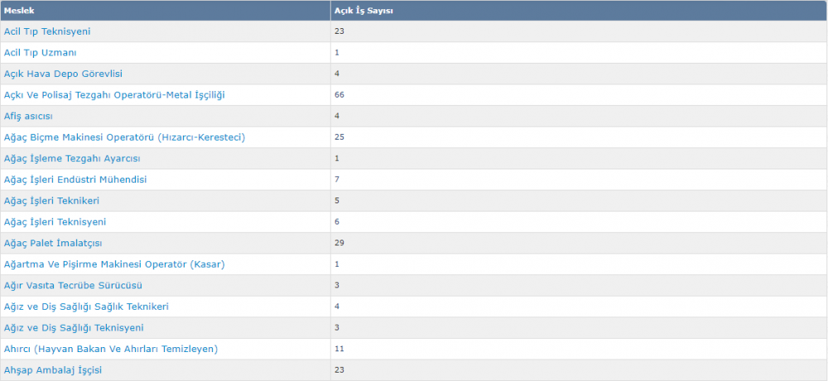Click the 66 open jobs cell

point(339,95)
